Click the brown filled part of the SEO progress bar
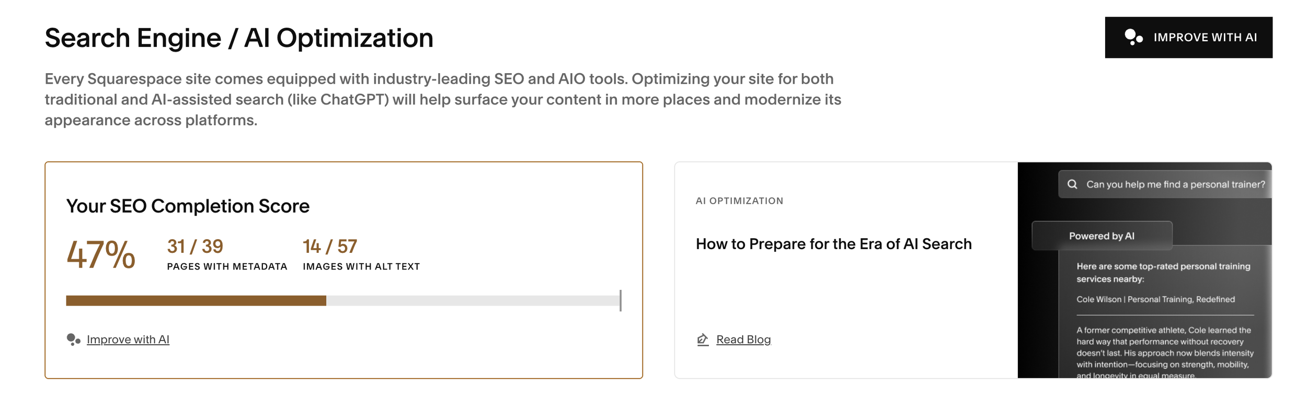The width and height of the screenshot is (1307, 409). tap(196, 300)
